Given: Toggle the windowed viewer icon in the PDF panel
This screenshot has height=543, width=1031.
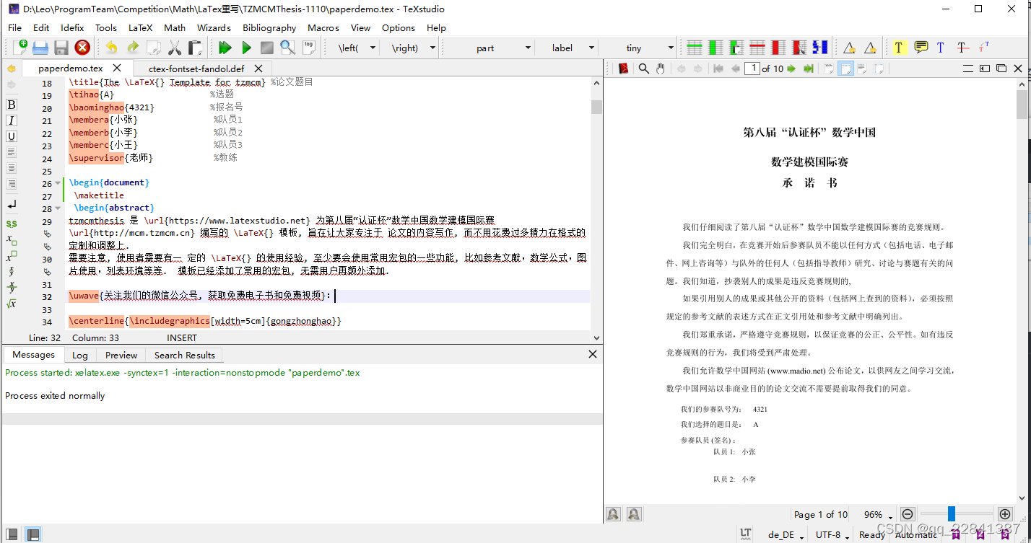Looking at the screenshot, I should (1001, 69).
